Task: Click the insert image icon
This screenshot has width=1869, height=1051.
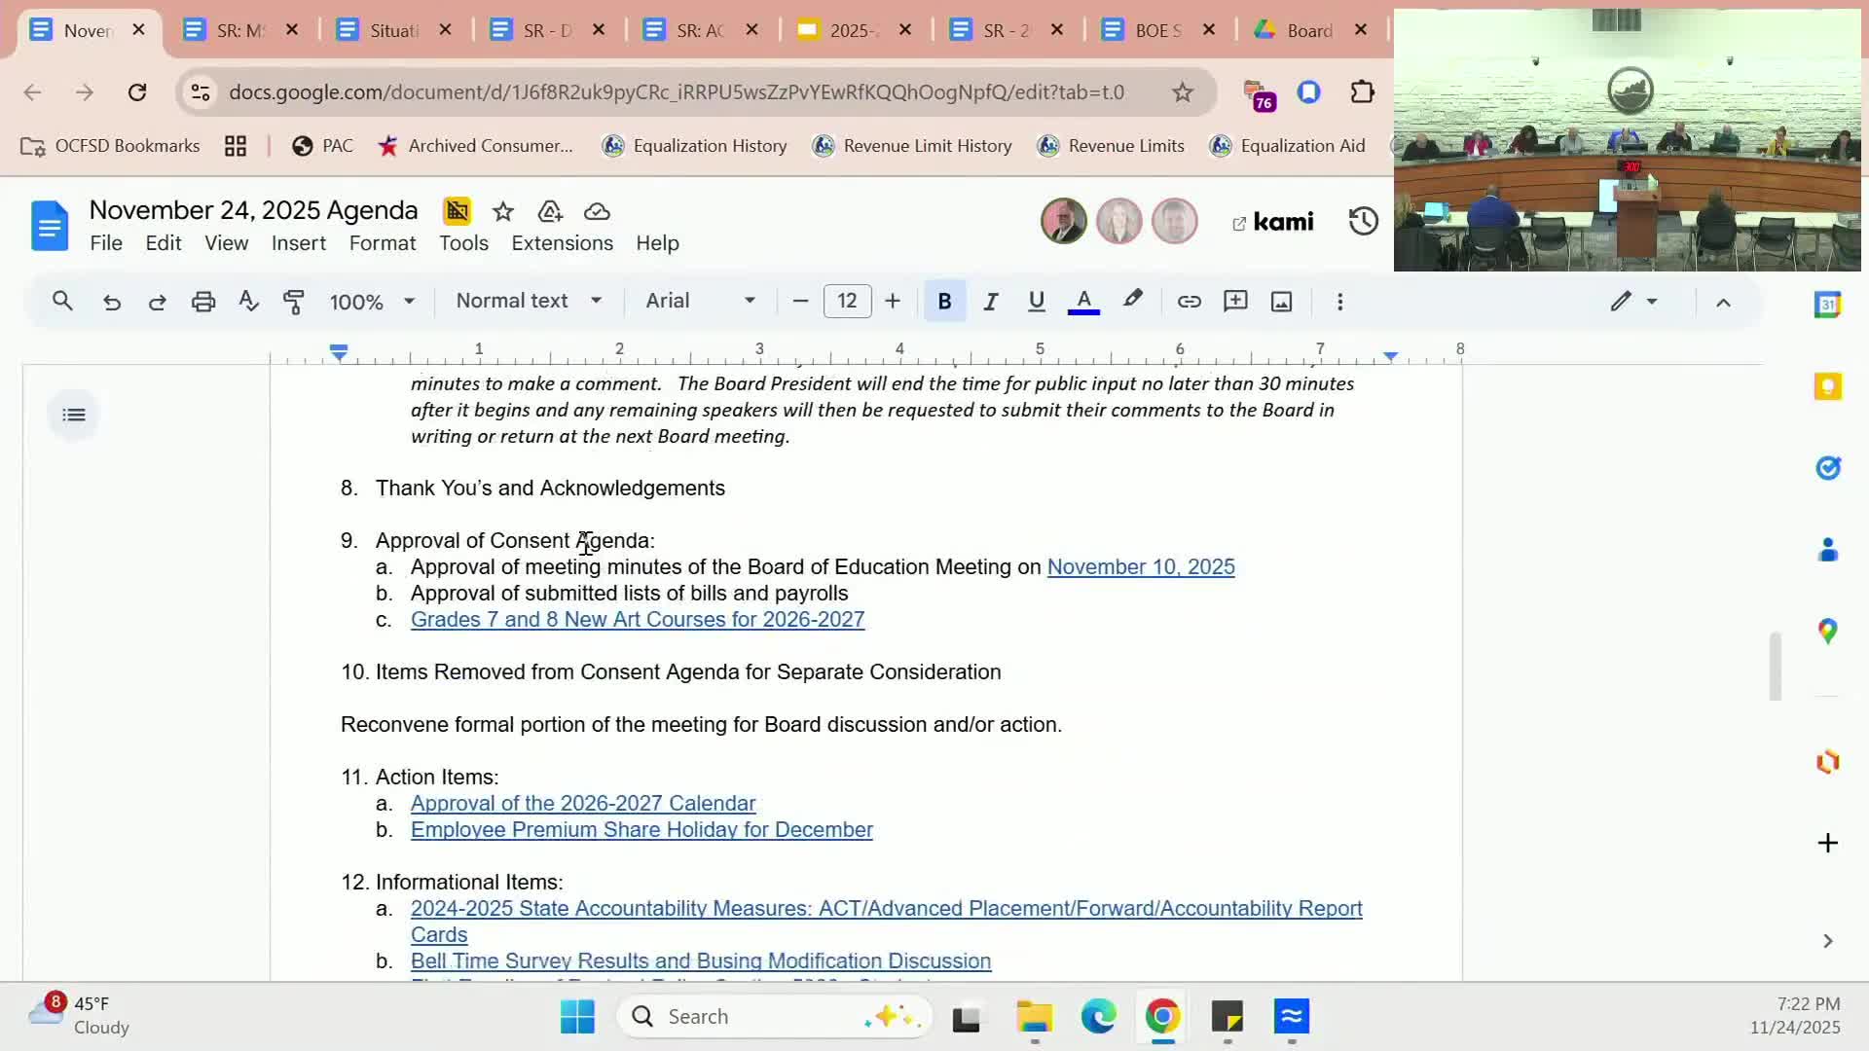Action: [x=1281, y=302]
